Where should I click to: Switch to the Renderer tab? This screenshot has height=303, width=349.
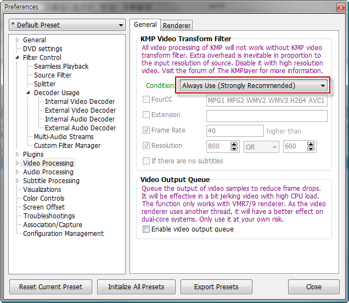[x=177, y=25]
